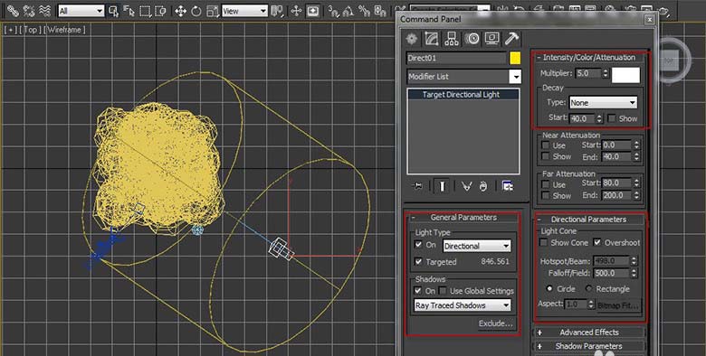Uncheck the Targeted checkbox
The image size is (706, 356).
418,261
